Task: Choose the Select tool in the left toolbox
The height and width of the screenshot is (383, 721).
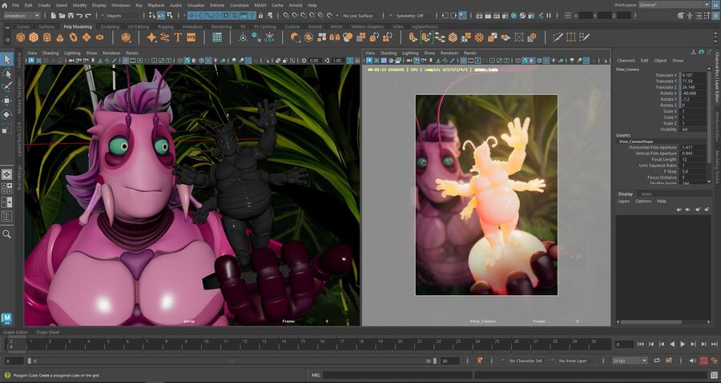Action: [7, 60]
